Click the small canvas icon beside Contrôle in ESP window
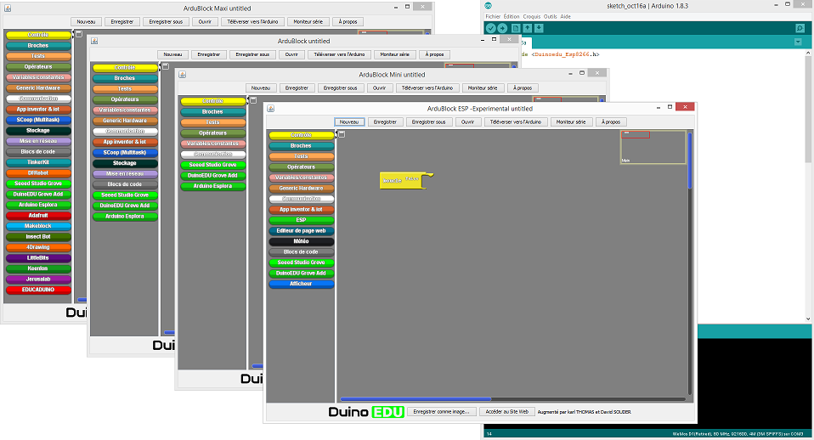814x440 pixels. tap(341, 134)
